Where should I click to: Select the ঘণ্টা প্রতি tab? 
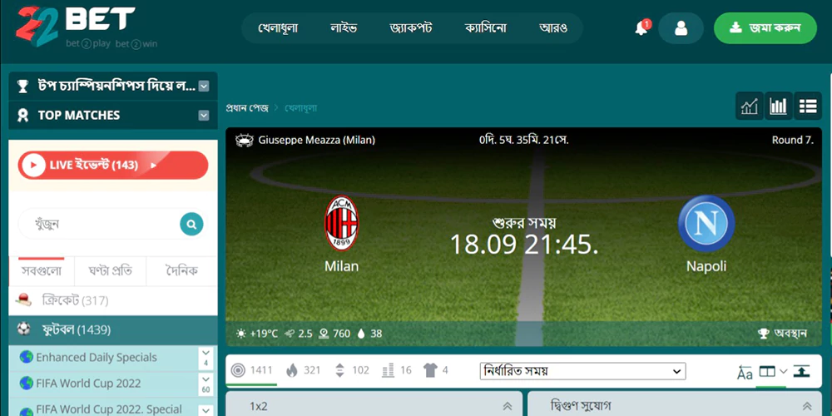pyautogui.click(x=111, y=271)
